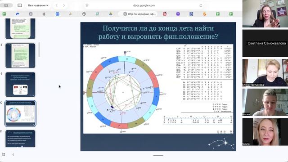This screenshot has height=162, width=288.
Task: Switch to the green notepad icon tab
Action: [x=97, y=14]
